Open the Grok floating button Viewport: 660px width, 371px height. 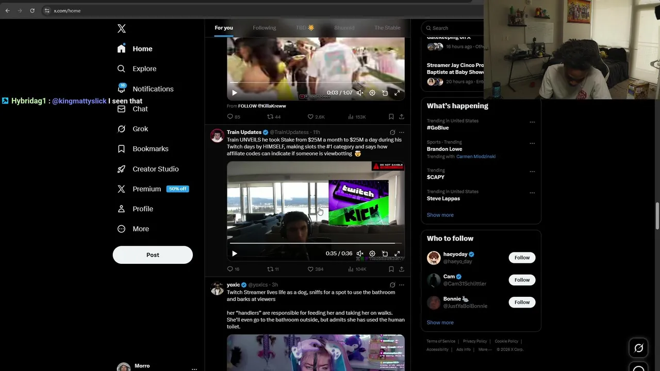tap(638, 348)
